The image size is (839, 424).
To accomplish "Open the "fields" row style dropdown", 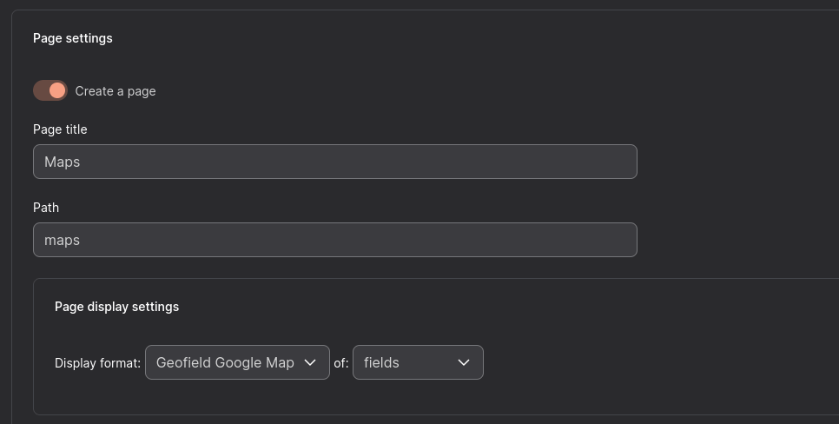I will click(418, 362).
